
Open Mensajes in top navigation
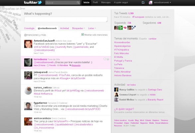tap(106, 2)
